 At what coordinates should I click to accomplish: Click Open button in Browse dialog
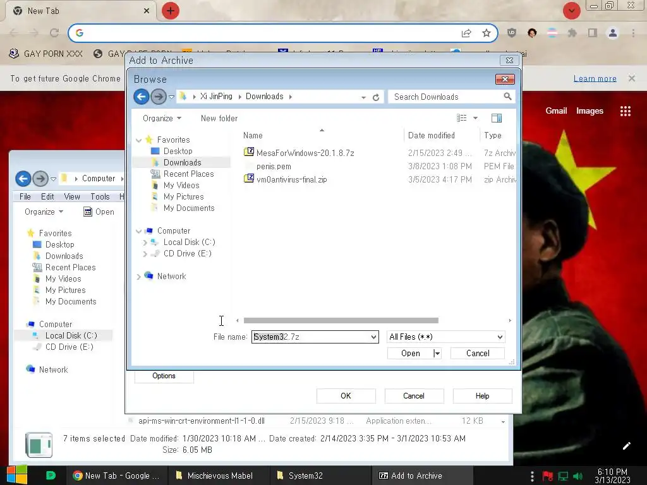coord(411,354)
